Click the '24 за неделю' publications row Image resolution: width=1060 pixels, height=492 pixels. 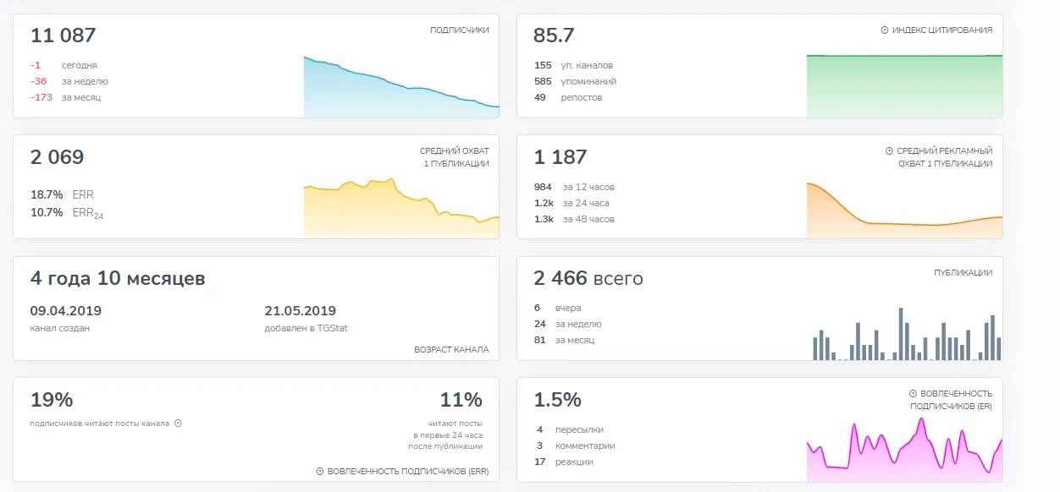568,324
